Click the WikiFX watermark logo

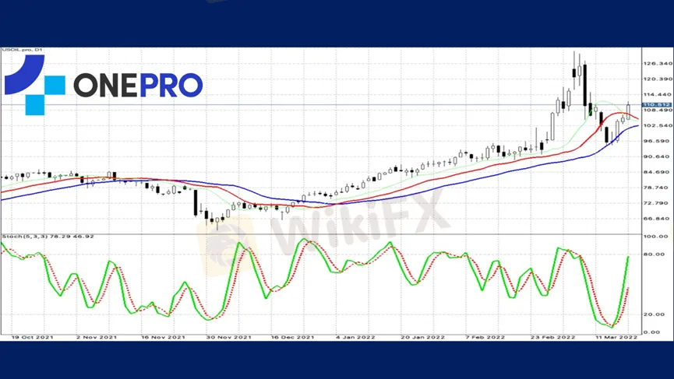click(327, 226)
